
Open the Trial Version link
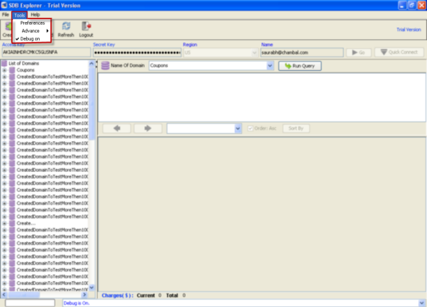[408, 29]
